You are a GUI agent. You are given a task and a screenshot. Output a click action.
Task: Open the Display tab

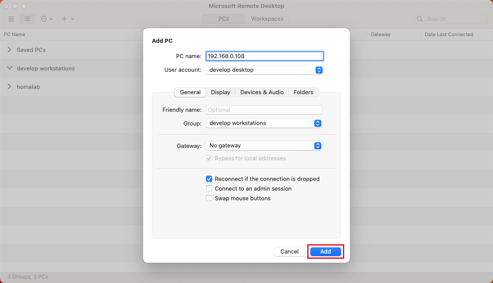(x=221, y=92)
